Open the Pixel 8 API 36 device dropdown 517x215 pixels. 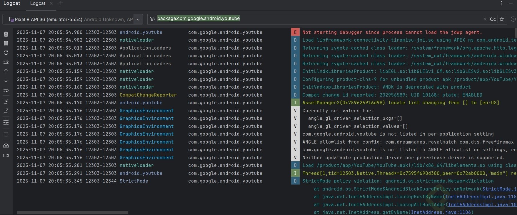[73, 19]
